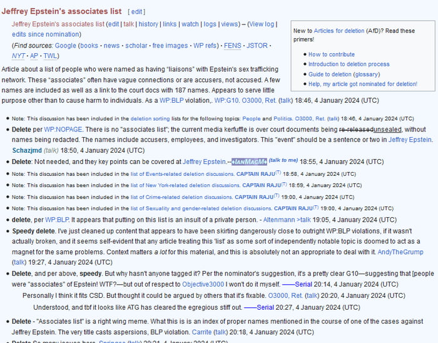Open 'Help, my article got nominated' link
The width and height of the screenshot is (438, 343).
(x=362, y=84)
